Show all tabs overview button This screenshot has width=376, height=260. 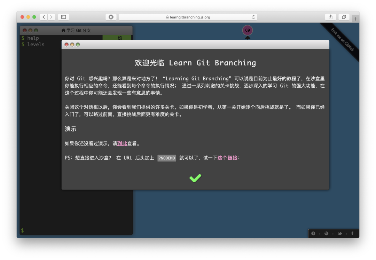click(x=344, y=17)
